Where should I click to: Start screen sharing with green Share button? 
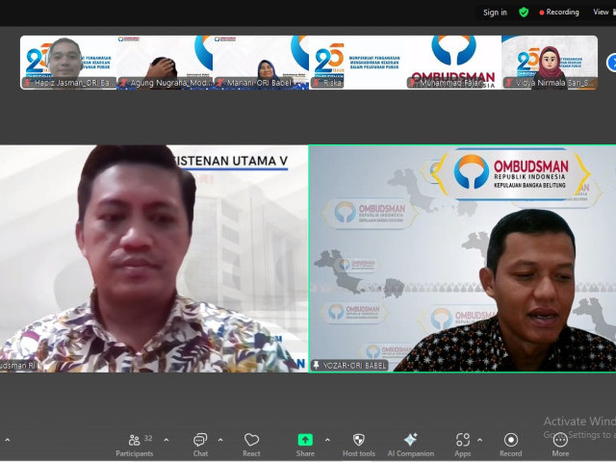coord(305,443)
